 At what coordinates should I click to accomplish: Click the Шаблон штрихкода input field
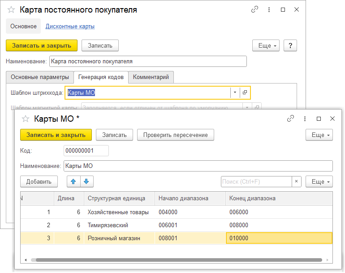click(148, 92)
